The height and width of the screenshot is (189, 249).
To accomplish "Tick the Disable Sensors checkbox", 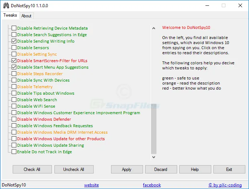I will [x=14, y=47].
